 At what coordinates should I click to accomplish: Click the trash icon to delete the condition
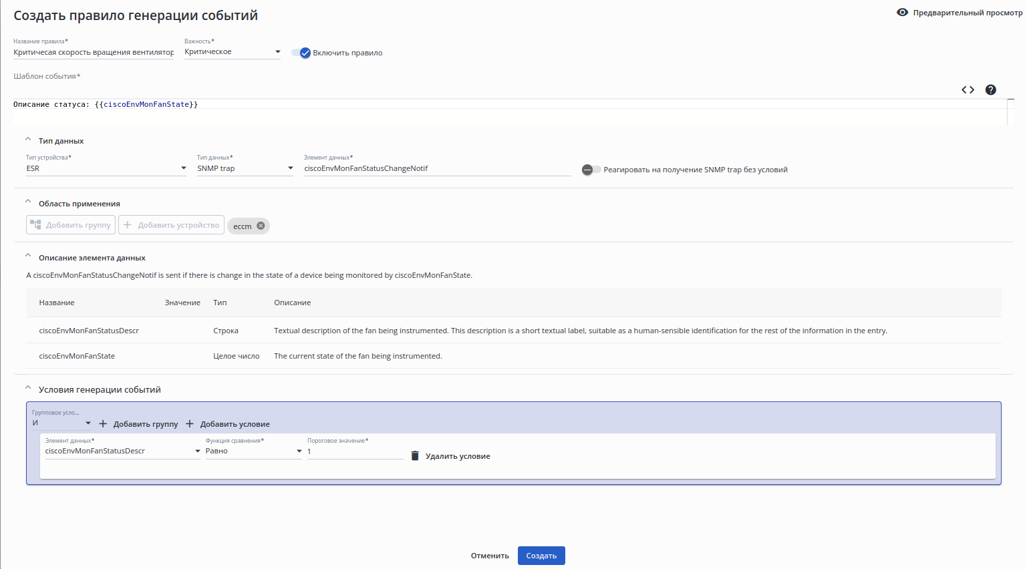click(x=415, y=455)
